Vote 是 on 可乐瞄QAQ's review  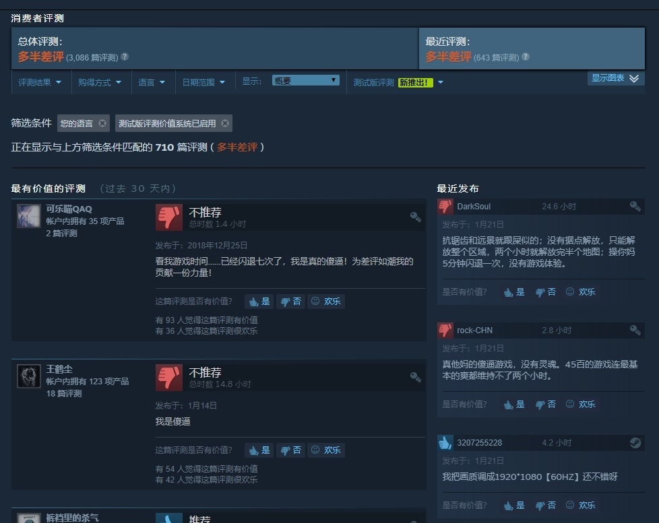point(259,302)
